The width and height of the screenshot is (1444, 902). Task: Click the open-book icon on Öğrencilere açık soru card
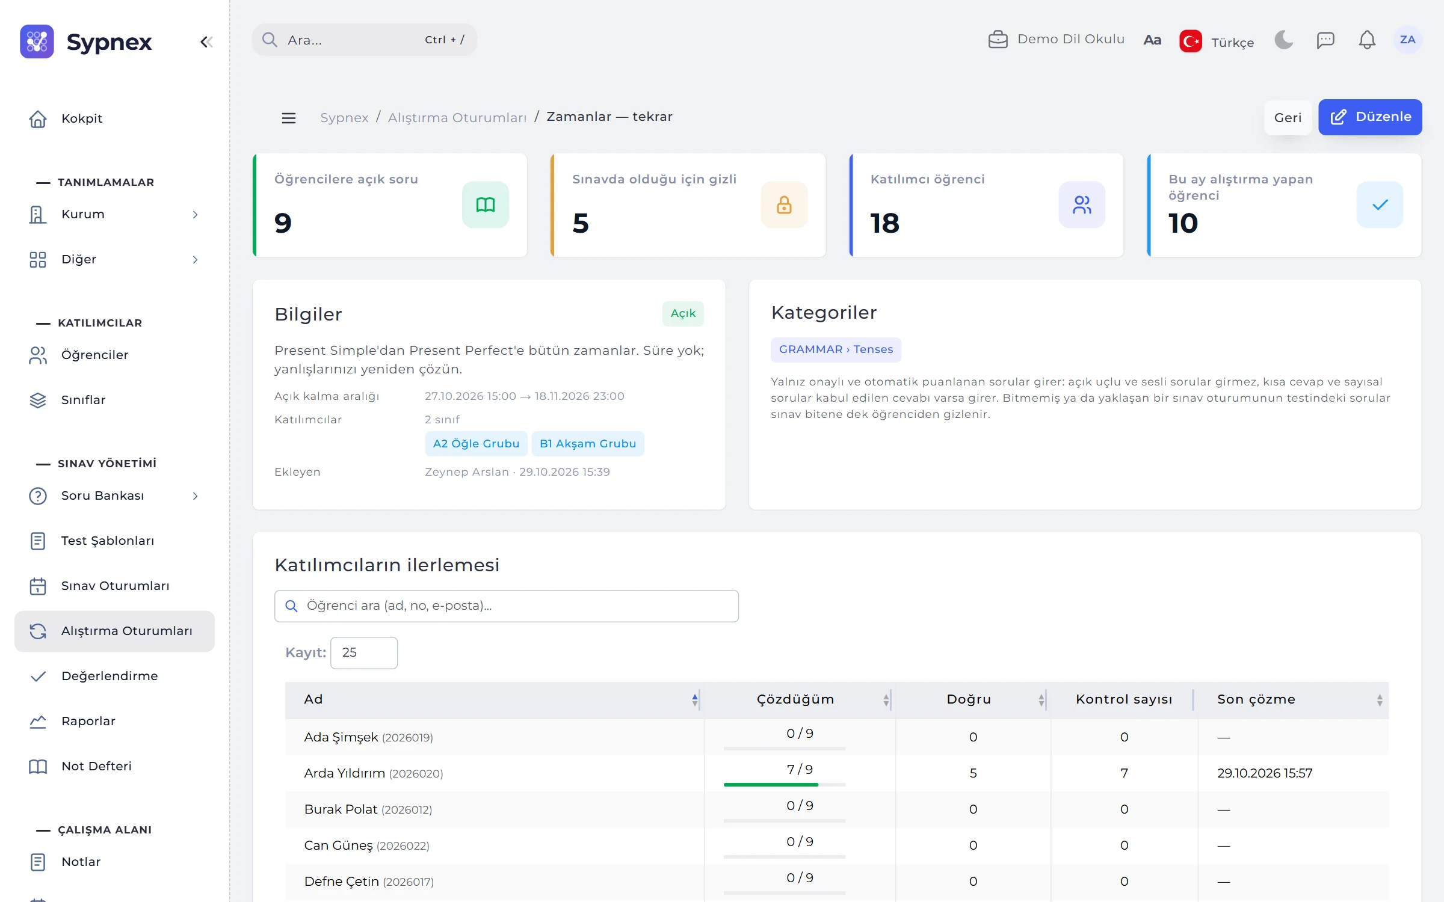pos(486,204)
